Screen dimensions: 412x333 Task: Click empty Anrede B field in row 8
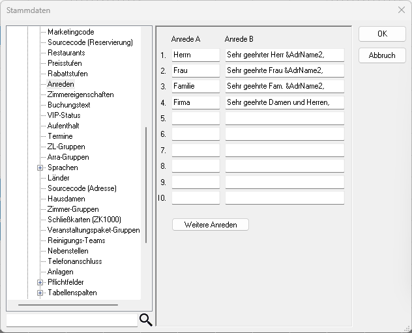pyautogui.click(x=285, y=166)
